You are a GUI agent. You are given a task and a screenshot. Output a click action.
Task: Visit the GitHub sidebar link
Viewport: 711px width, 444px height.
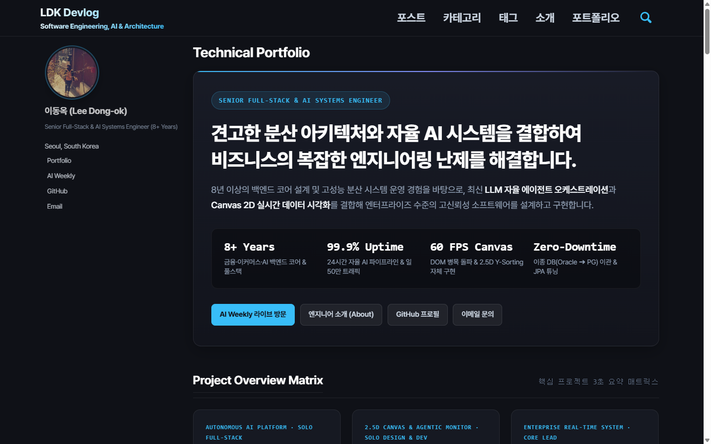pos(57,191)
